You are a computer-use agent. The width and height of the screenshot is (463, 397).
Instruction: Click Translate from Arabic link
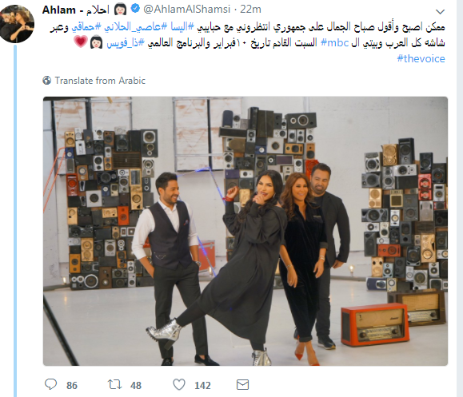[x=100, y=81]
